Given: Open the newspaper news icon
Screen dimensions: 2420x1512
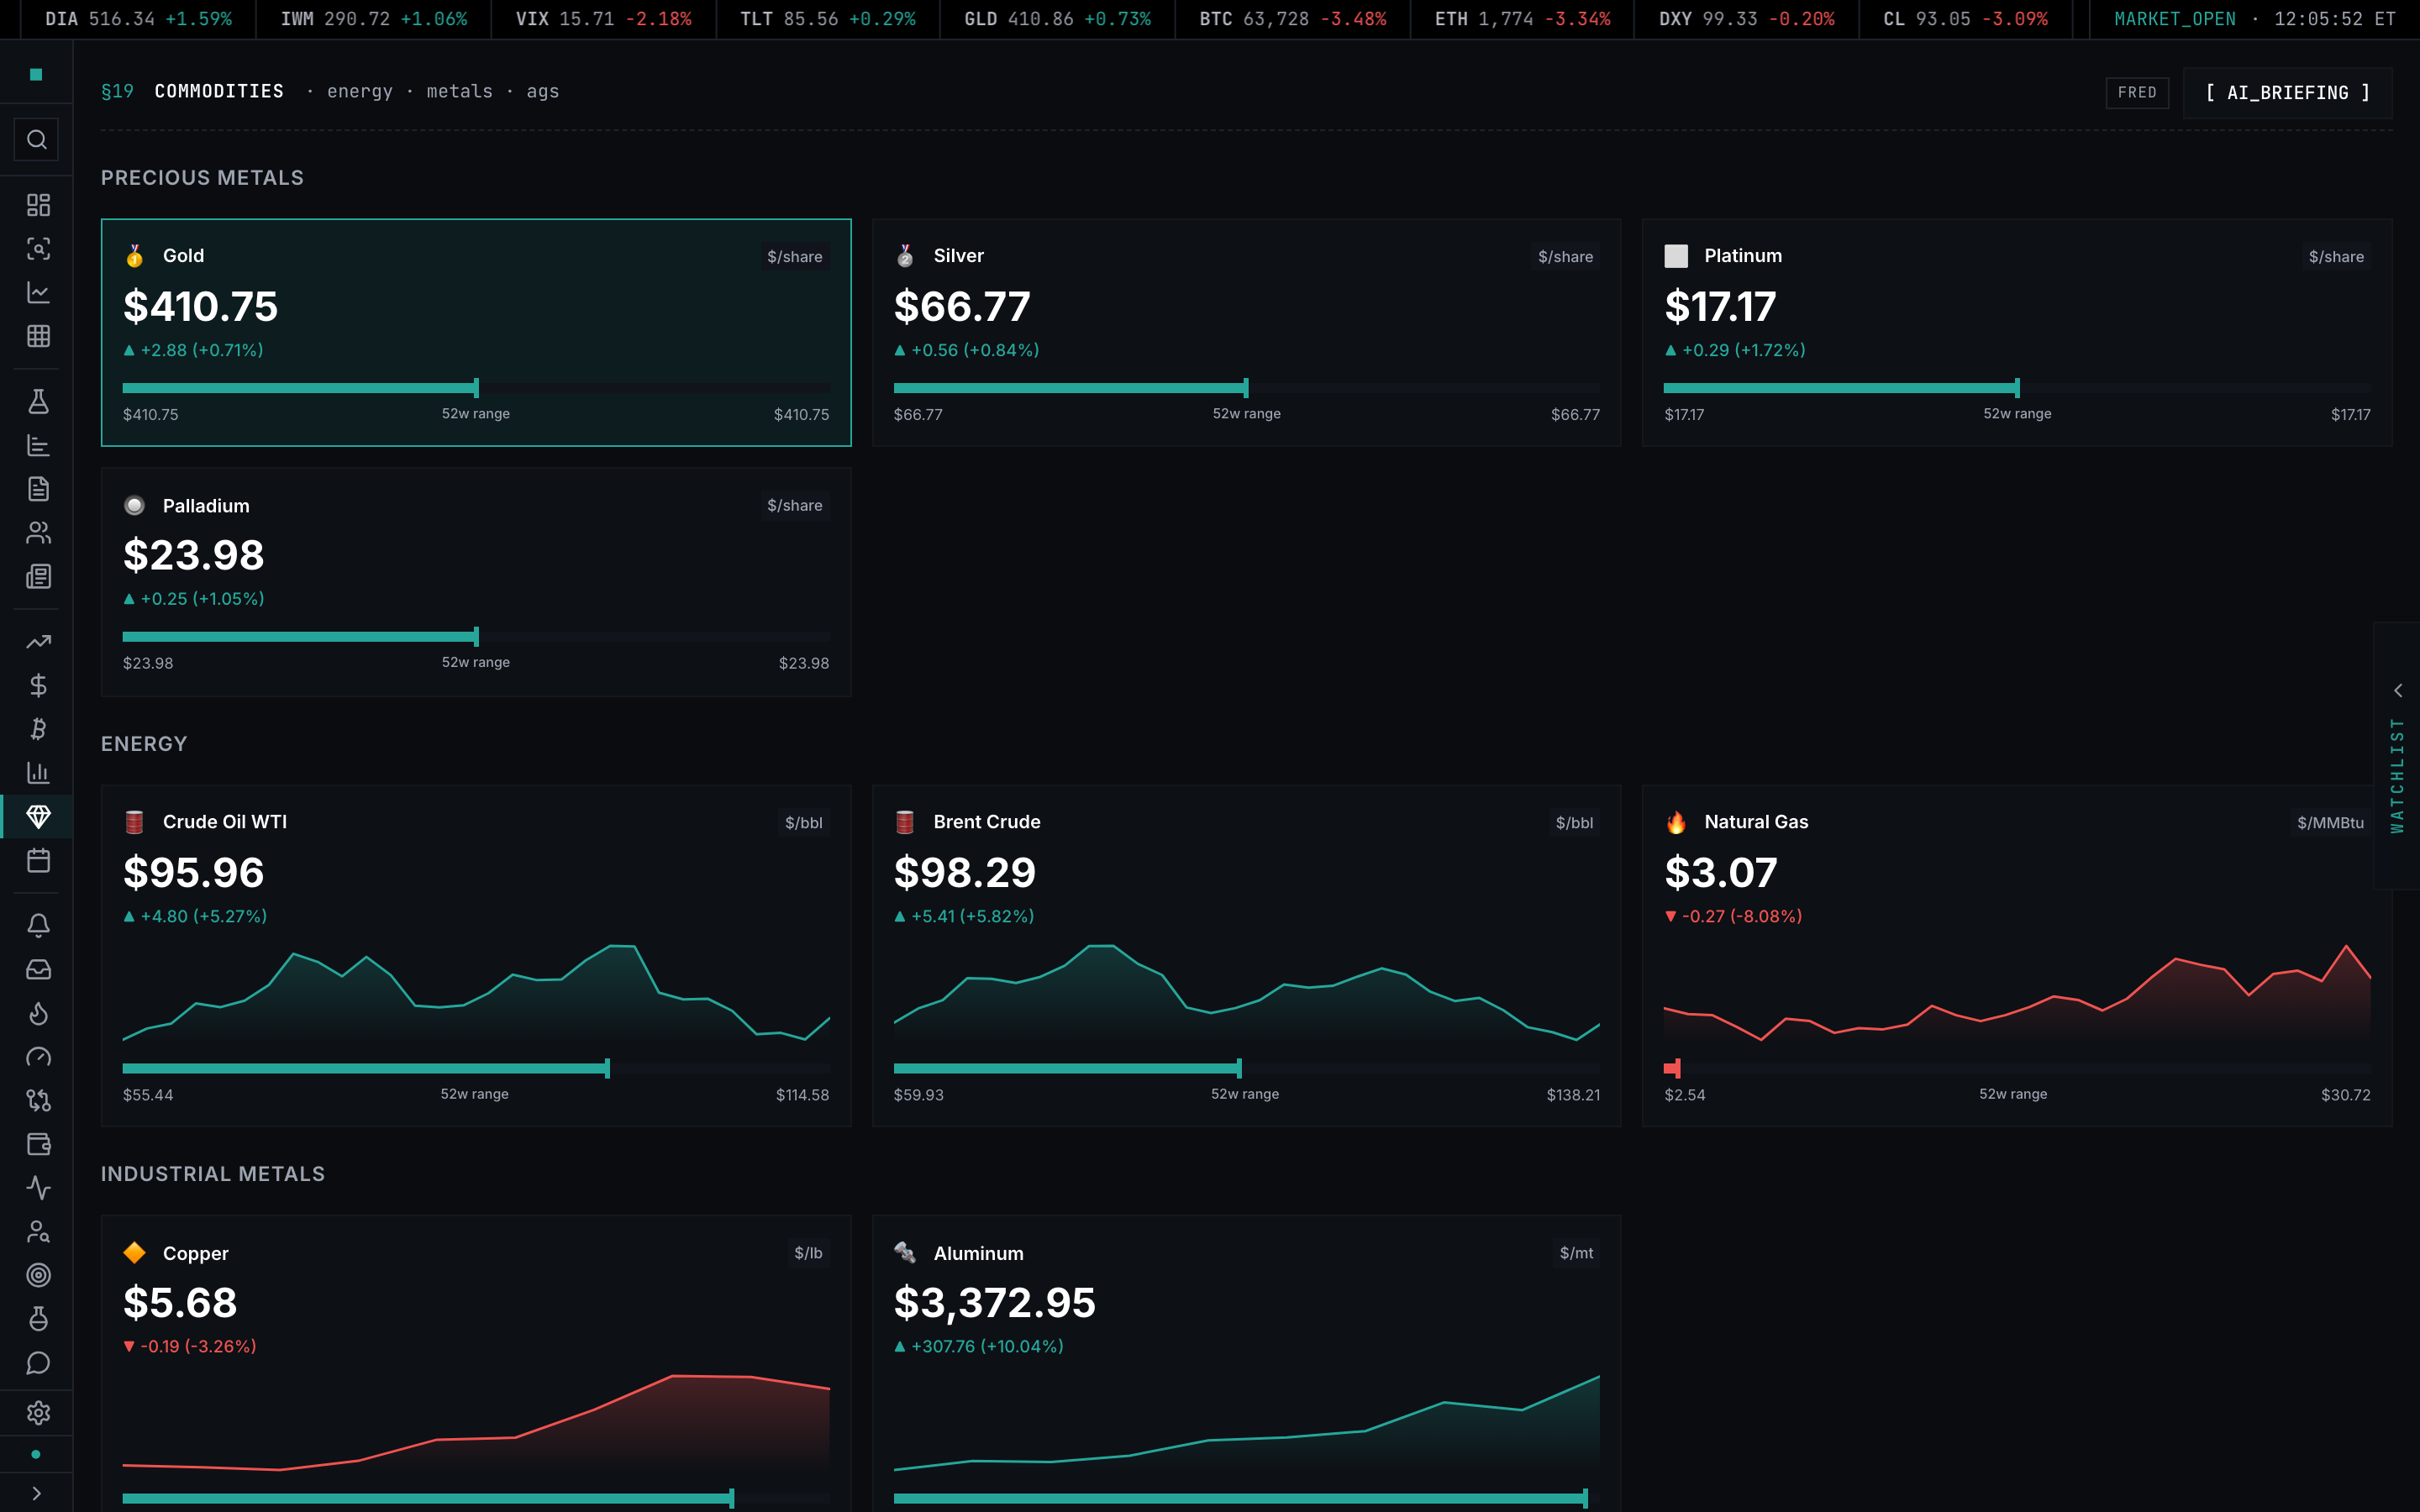Looking at the screenshot, I should tap(38, 576).
